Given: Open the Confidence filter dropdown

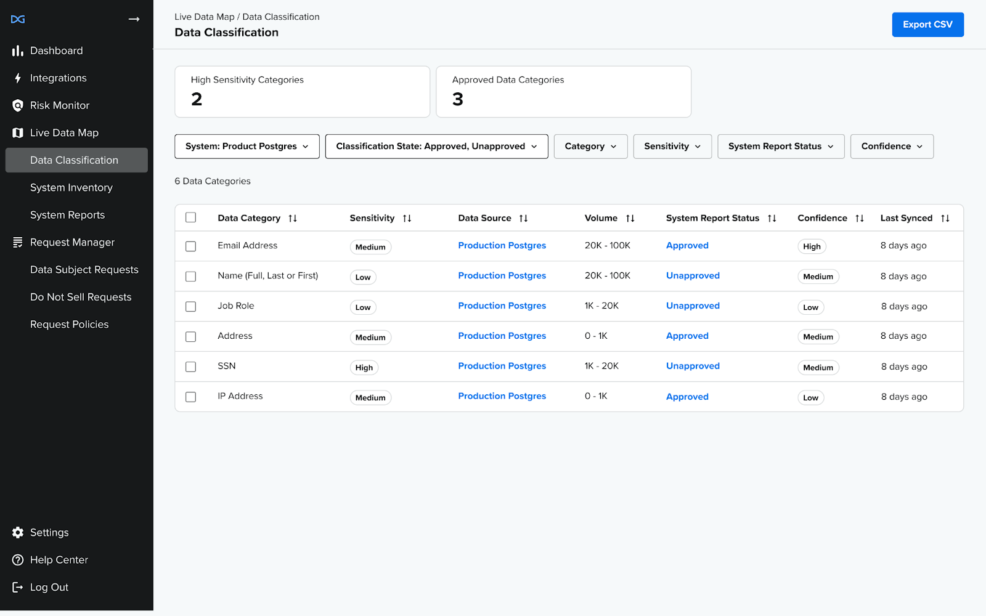Looking at the screenshot, I should click(x=891, y=146).
